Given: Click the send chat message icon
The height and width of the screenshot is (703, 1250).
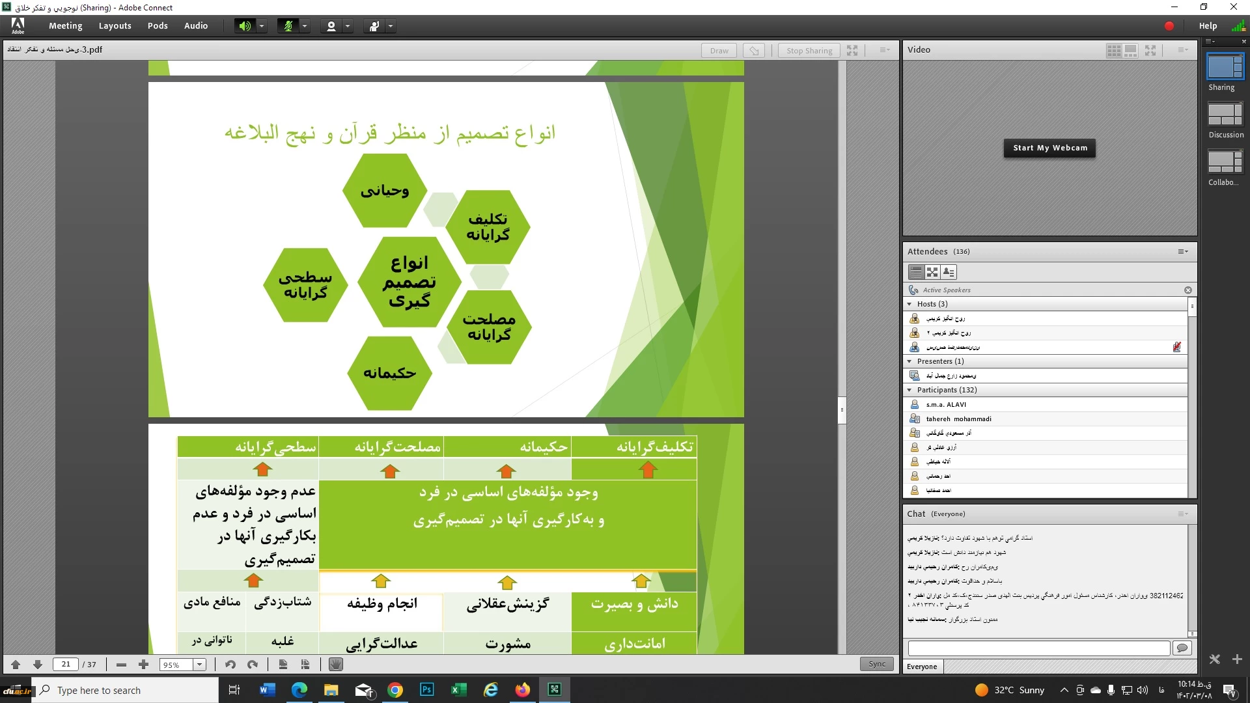Looking at the screenshot, I should pos(1182,648).
